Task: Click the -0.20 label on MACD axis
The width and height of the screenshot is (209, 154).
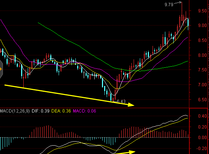Action: coord(202,149)
